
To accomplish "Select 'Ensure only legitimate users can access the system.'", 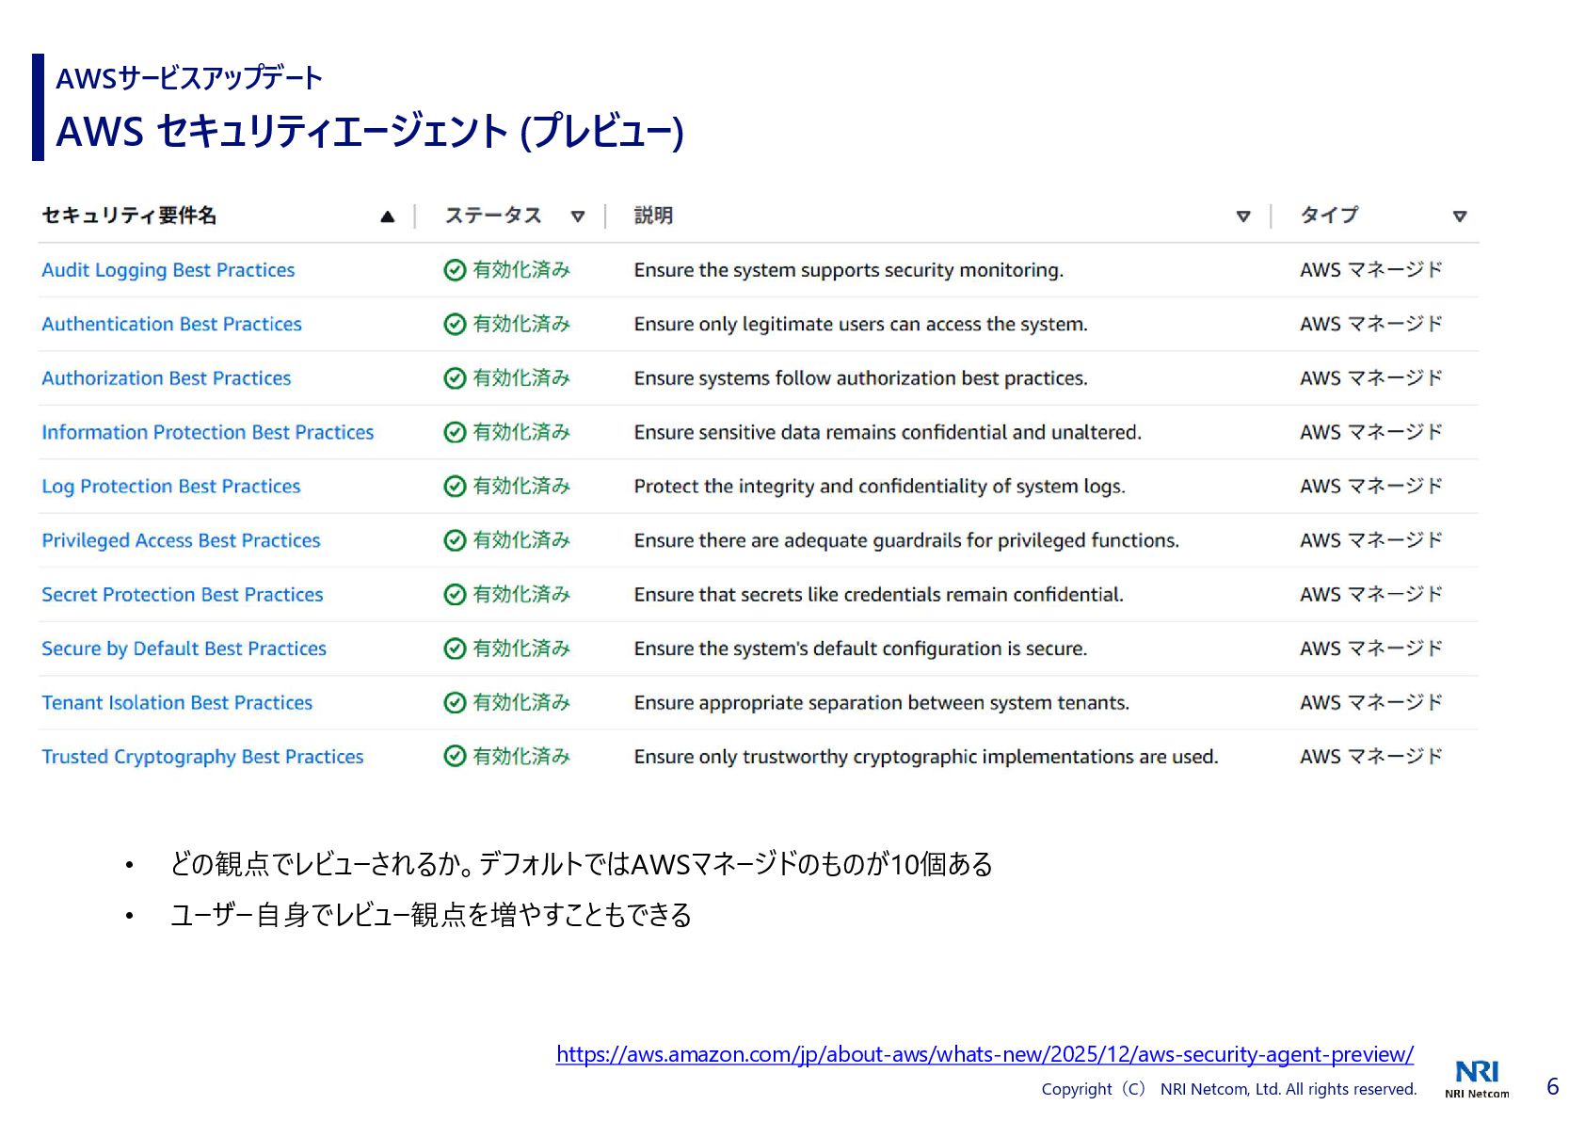I will click(861, 324).
